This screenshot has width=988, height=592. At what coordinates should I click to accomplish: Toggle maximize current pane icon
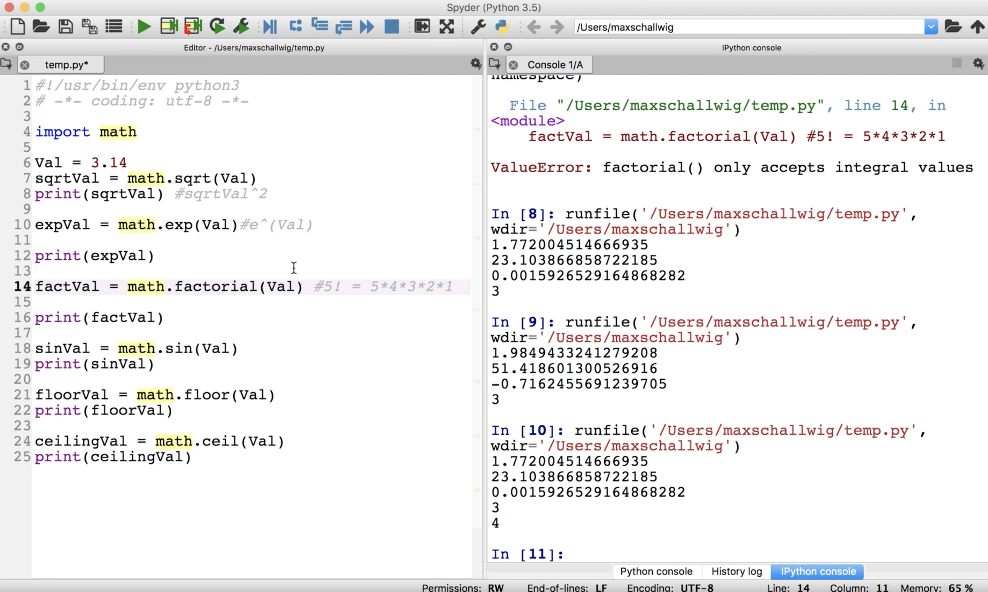point(422,27)
